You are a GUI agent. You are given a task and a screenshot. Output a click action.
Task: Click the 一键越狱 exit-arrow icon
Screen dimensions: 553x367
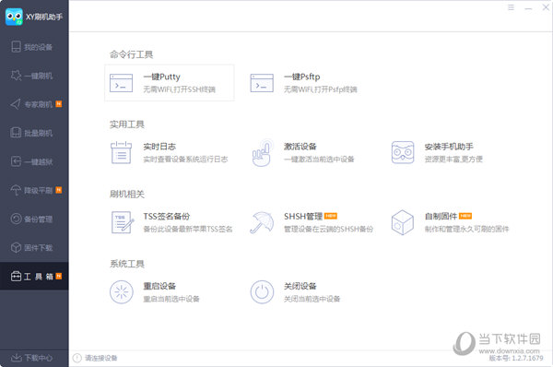(16, 161)
